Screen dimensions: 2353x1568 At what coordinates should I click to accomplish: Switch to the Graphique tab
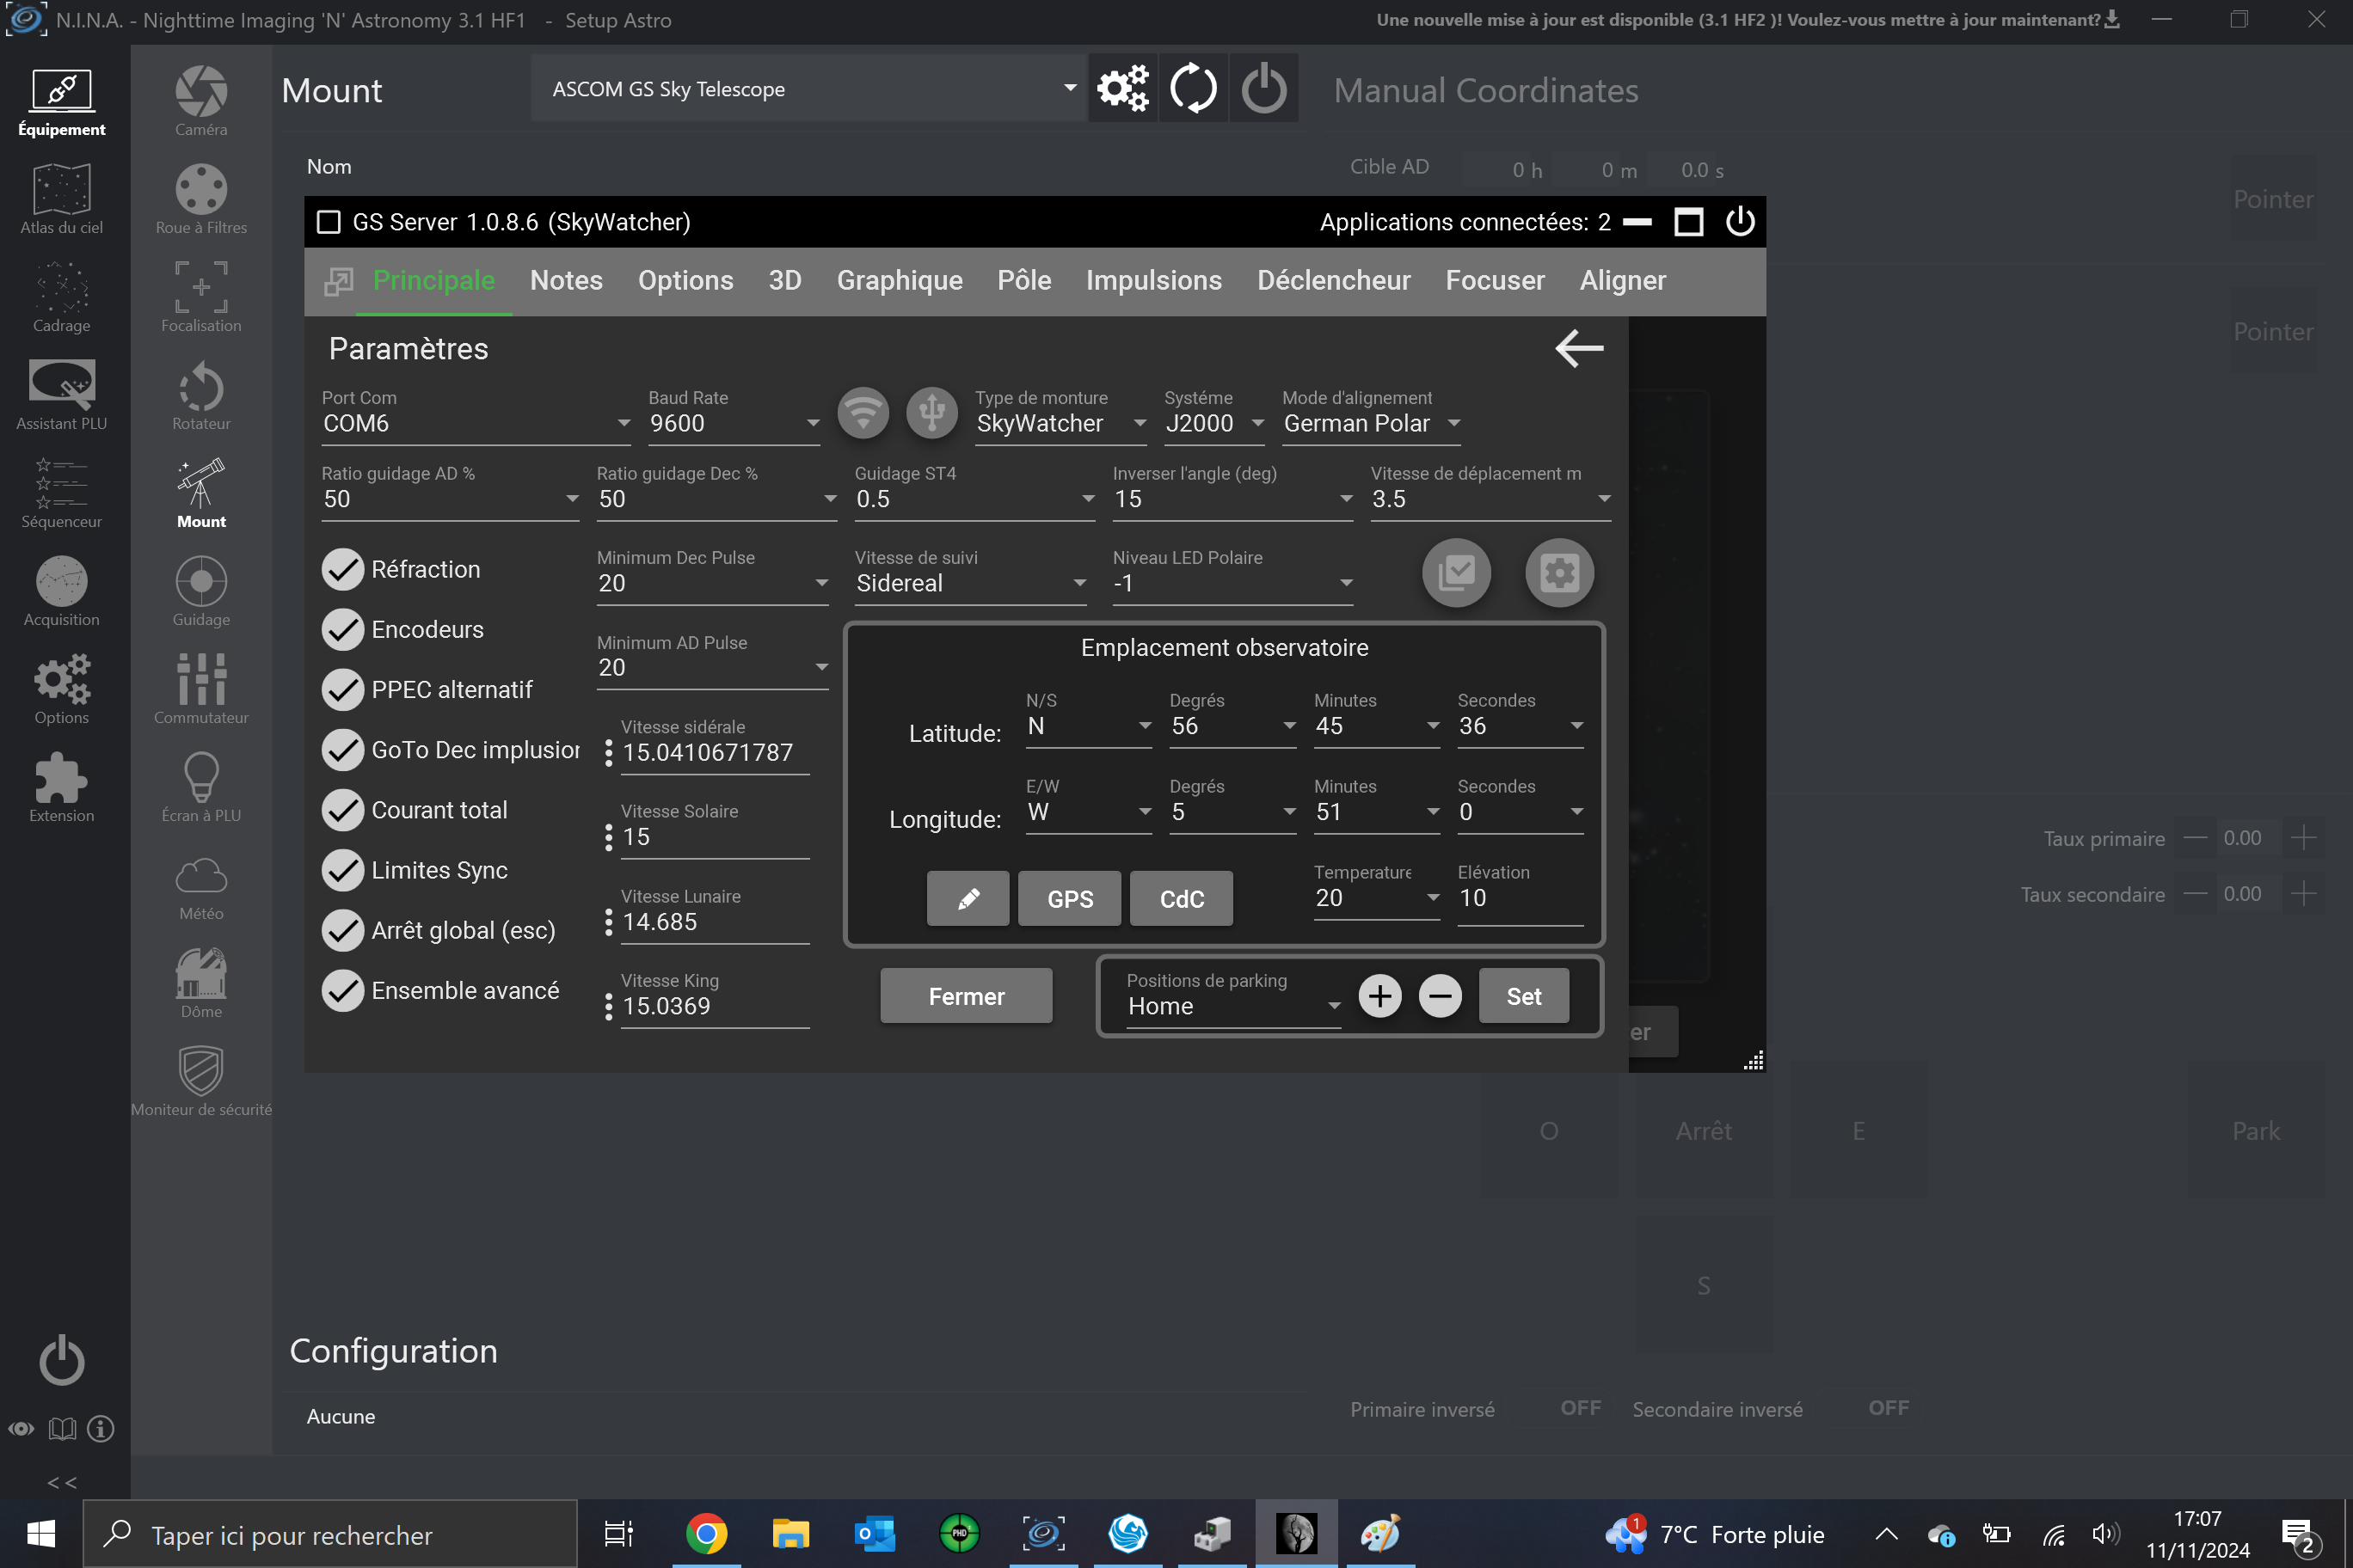[900, 281]
